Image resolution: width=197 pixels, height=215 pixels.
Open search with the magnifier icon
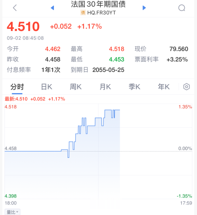(182, 8)
